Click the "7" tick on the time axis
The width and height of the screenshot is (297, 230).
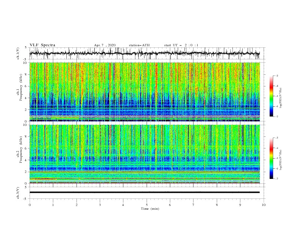click(x=193, y=205)
